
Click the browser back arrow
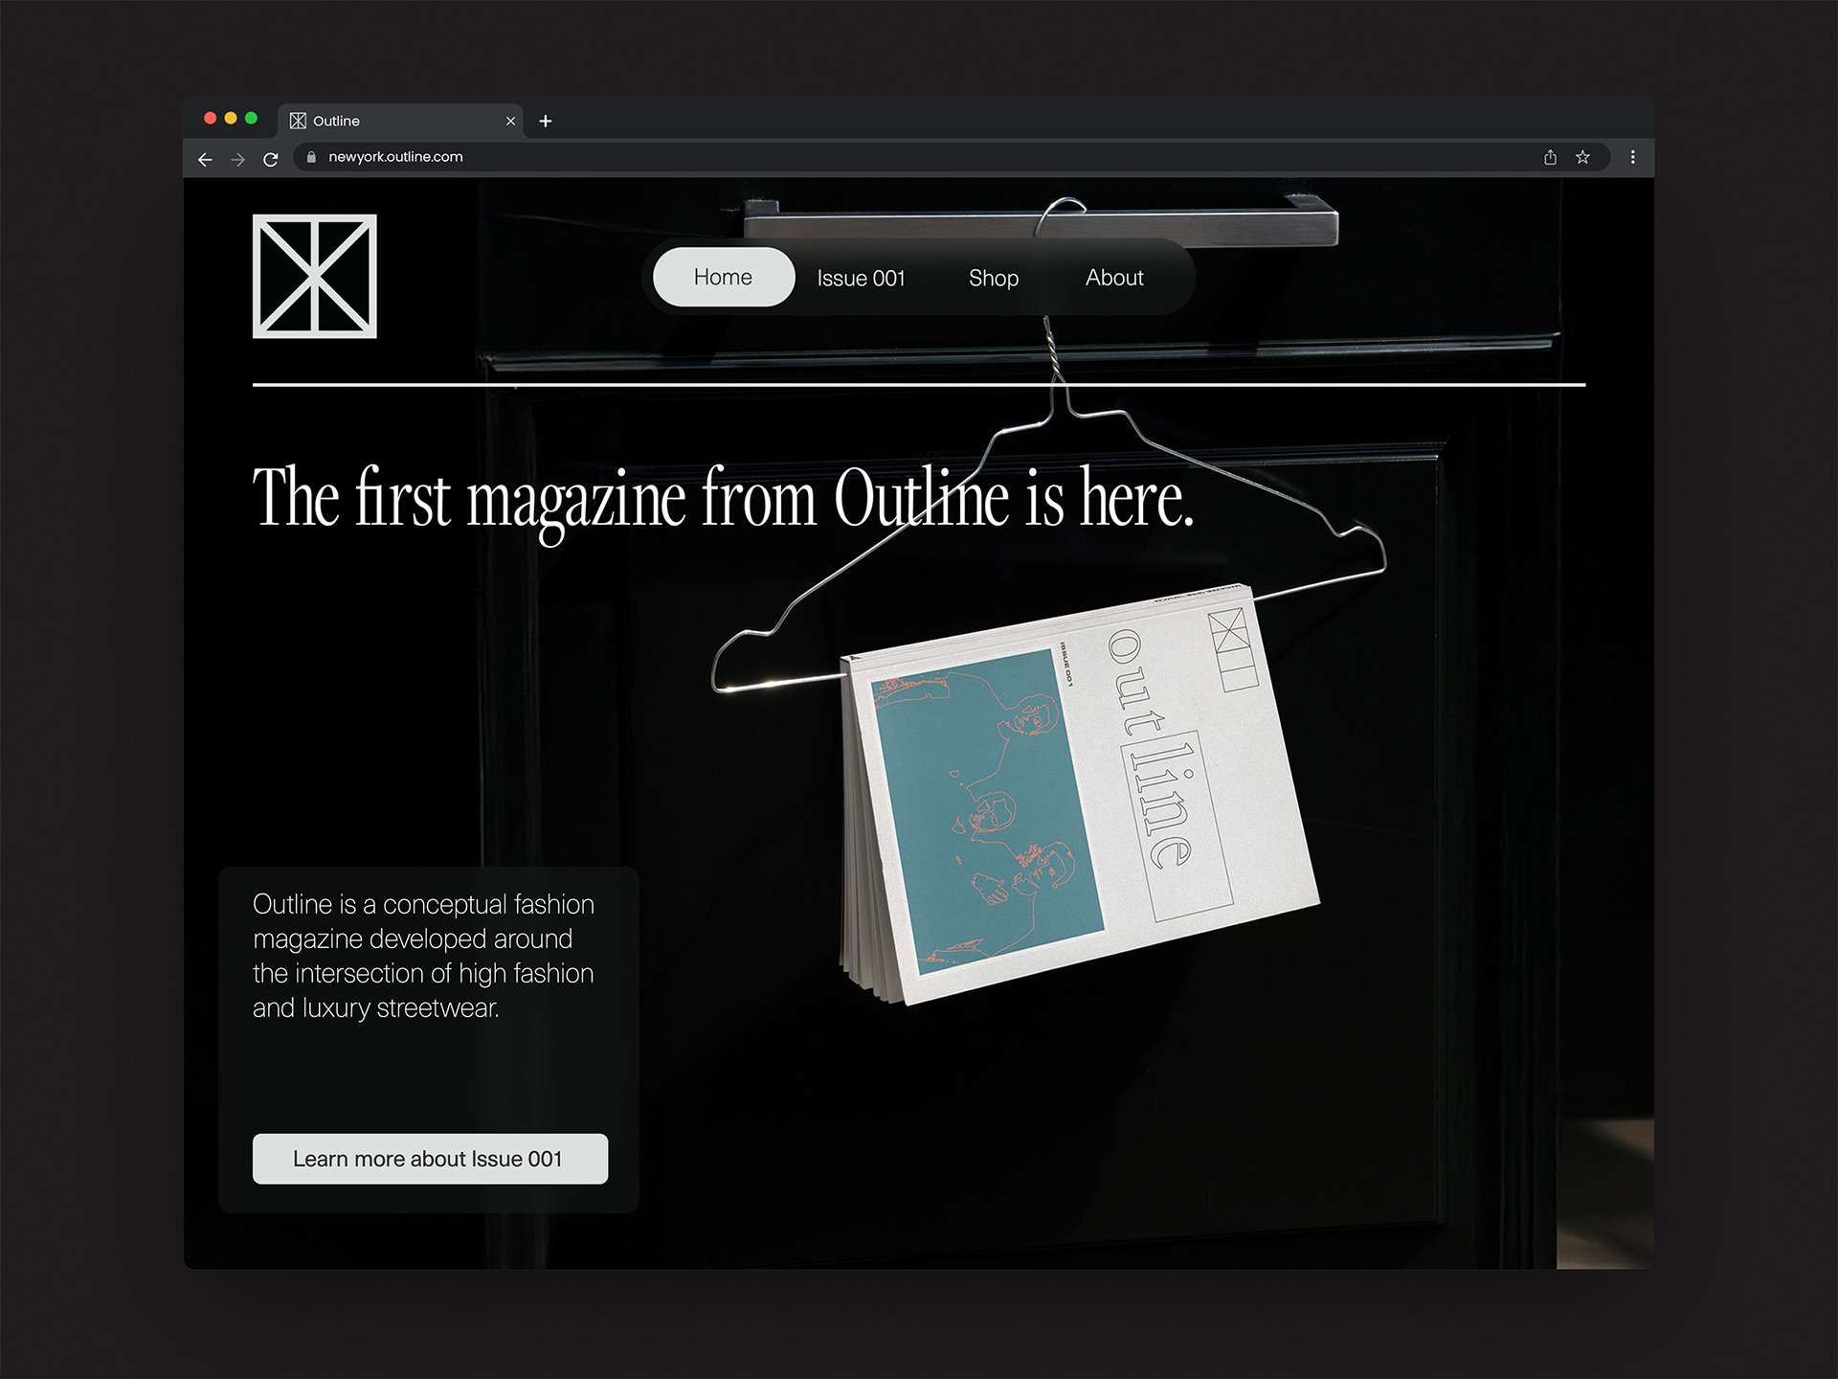[x=205, y=159]
